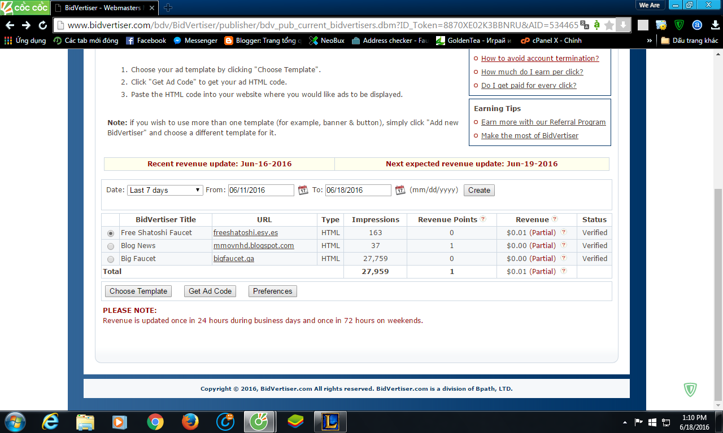Open the GoldenTea bookmark
Image resolution: width=723 pixels, height=433 pixels.
point(473,41)
